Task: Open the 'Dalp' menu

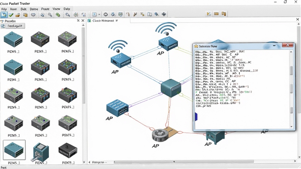Action: coord(67,9)
